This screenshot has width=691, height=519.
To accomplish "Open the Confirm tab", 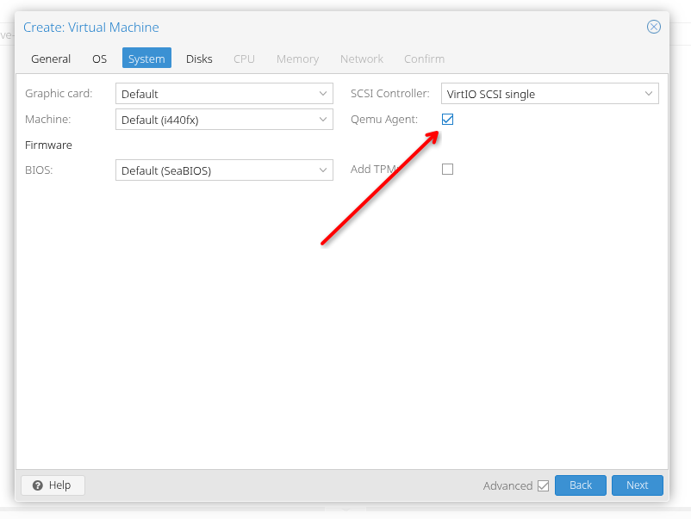I will point(425,59).
